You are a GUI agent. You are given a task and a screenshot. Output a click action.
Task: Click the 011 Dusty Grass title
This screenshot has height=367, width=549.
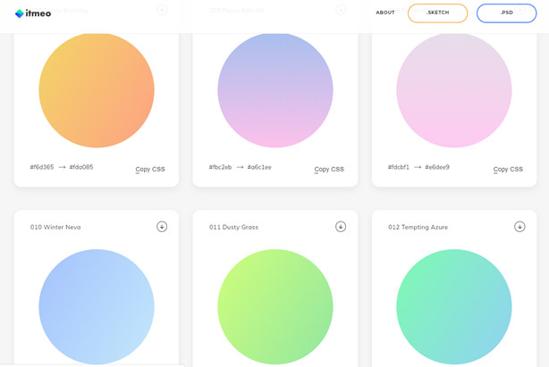233,228
